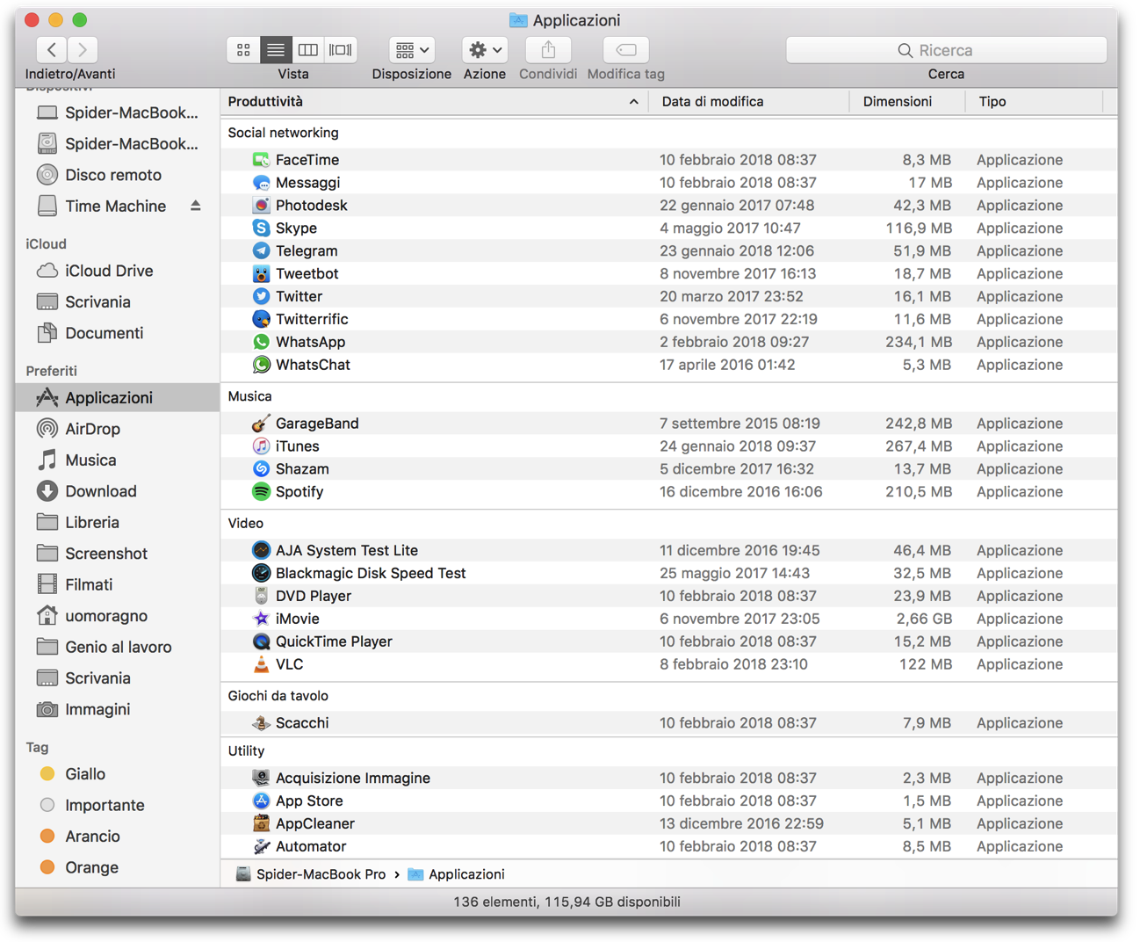Click the Scacchi chess icon
The height and width of the screenshot is (942, 1140).
[x=261, y=723]
